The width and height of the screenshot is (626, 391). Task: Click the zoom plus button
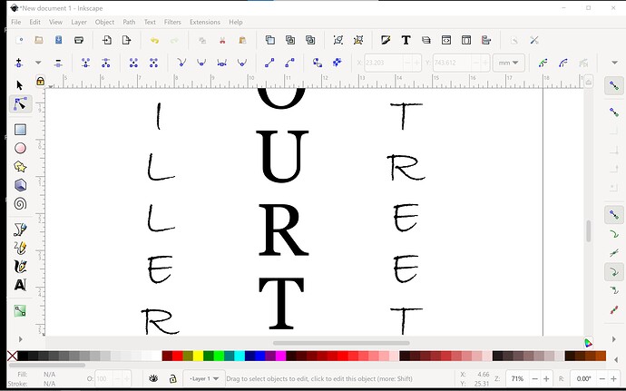tap(545, 378)
